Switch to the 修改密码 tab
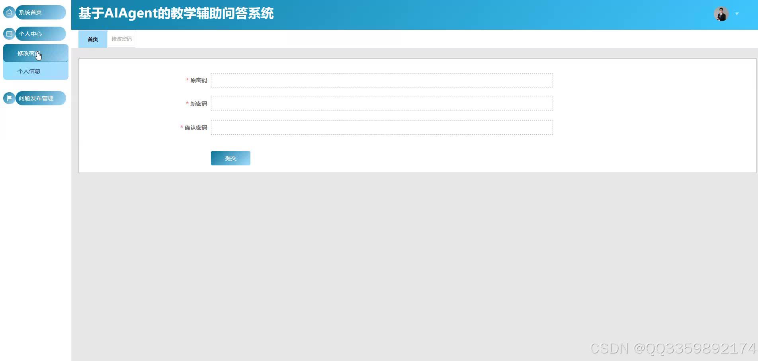Screen dimensions: 758x361 pos(121,39)
